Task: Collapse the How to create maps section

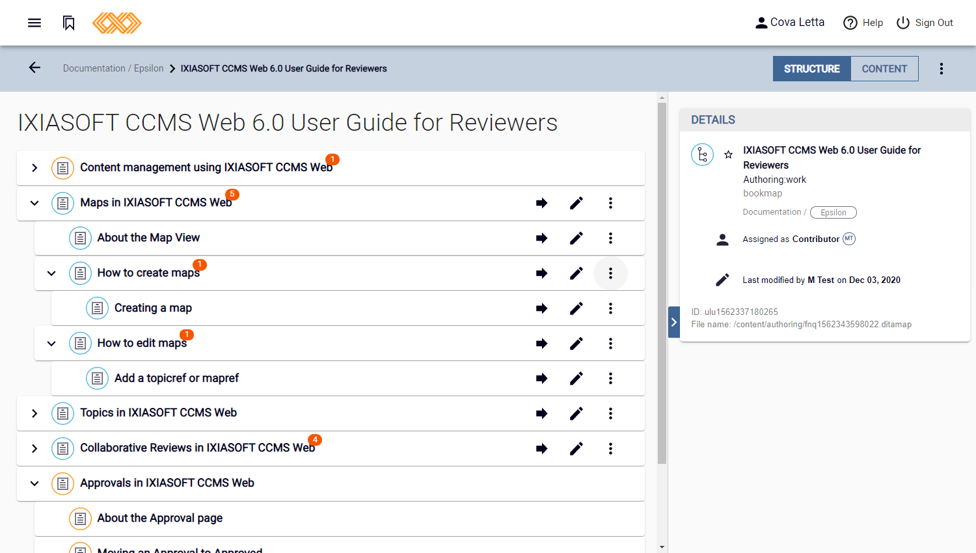Action: (x=51, y=273)
